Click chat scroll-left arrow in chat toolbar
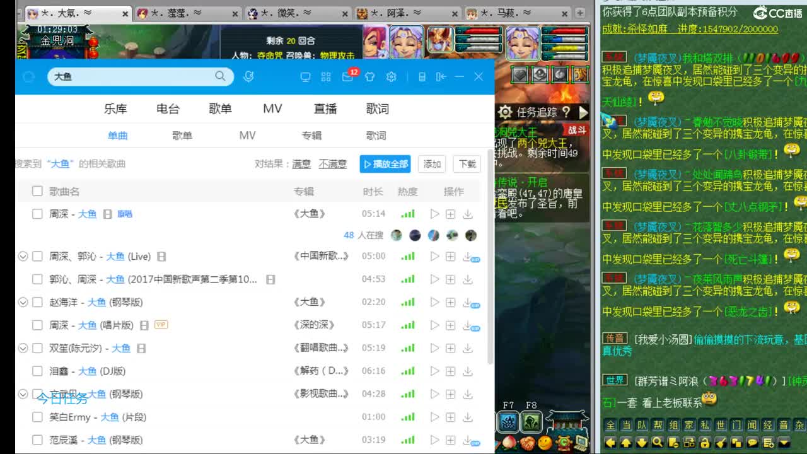 click(610, 442)
